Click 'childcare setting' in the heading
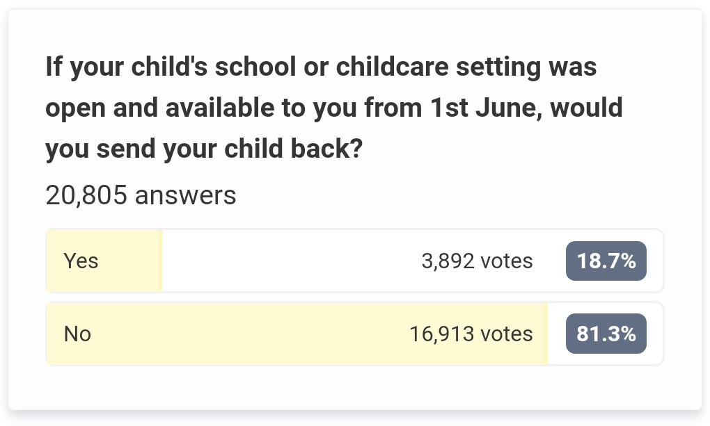 pyautogui.click(x=437, y=67)
